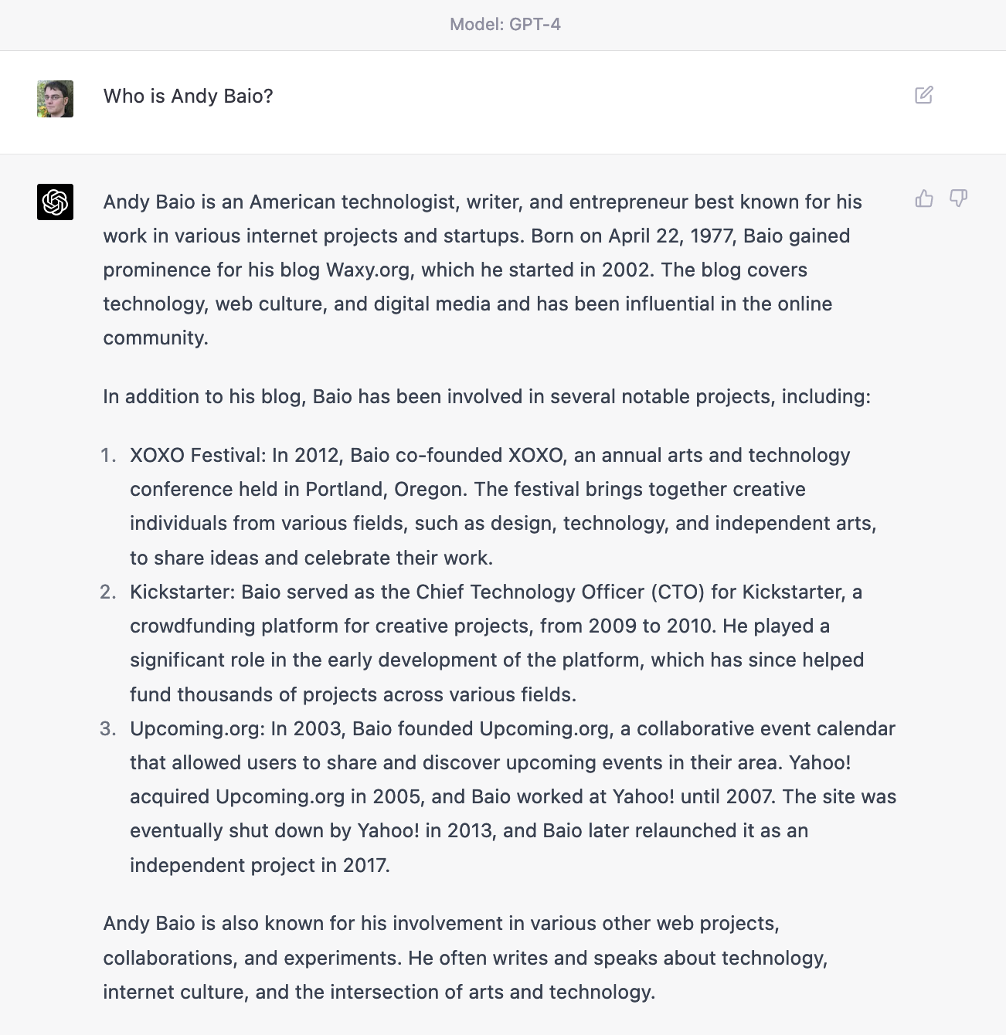Click the ChatGPT logo icon
This screenshot has height=1035, width=1006.
(x=55, y=202)
